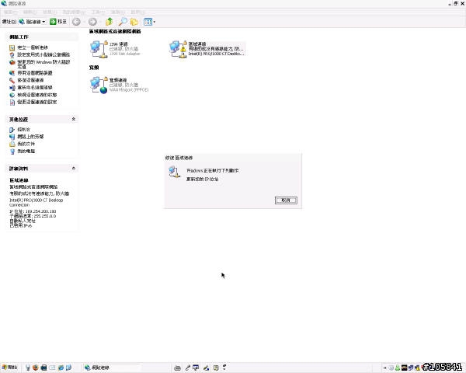Restore down the window via title bar button
This screenshot has height=373, width=466.
click(456, 3)
